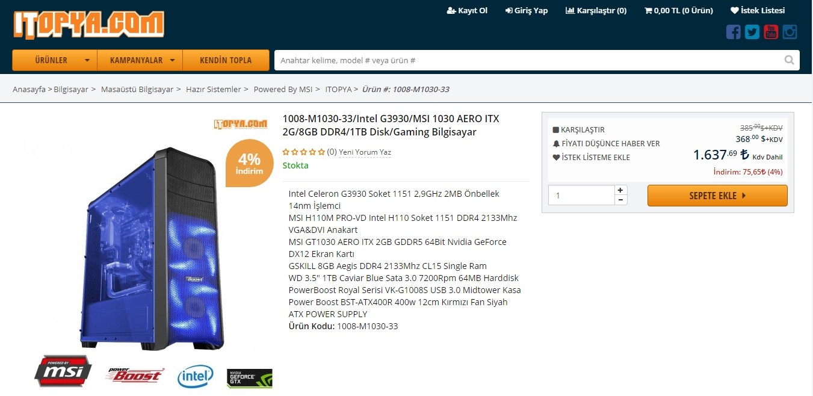Open İstek Listesi wishlist link

tap(758, 10)
